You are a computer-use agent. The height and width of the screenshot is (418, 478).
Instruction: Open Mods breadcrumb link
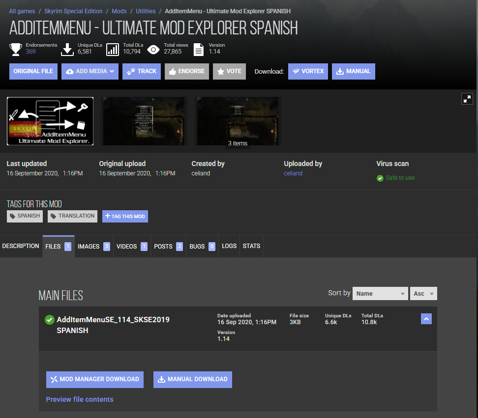click(119, 11)
